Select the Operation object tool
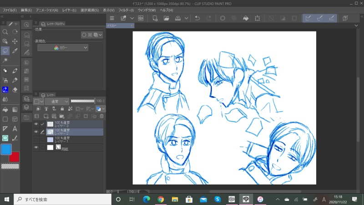The height and width of the screenshot is (205, 364). [x=5, y=41]
